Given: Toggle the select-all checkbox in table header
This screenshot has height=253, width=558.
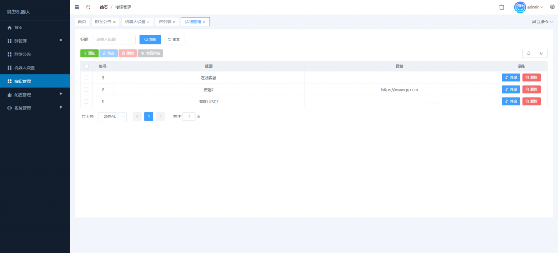Looking at the screenshot, I should tap(86, 67).
